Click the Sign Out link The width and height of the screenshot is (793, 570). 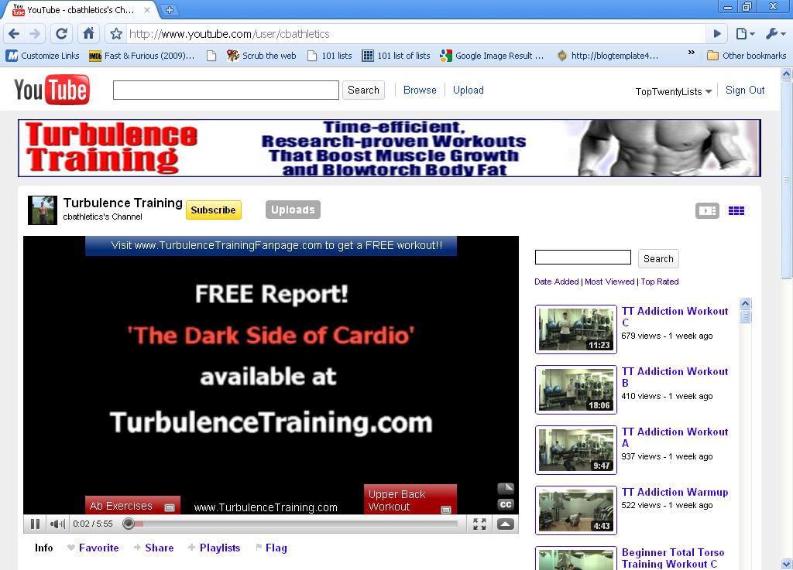point(745,90)
